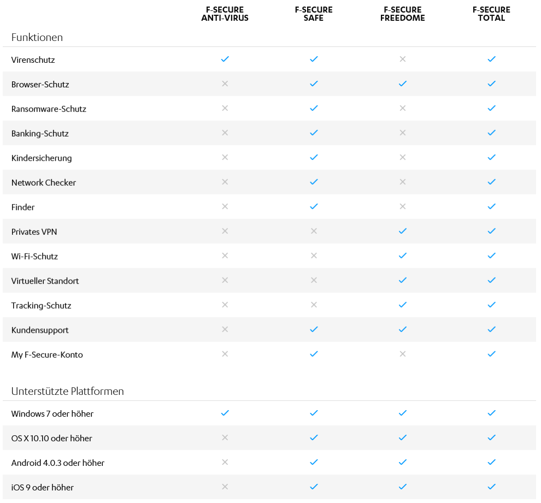Click Privates VPN X mark under F-Secure Safe
The height and width of the screenshot is (503, 541).
(x=314, y=231)
